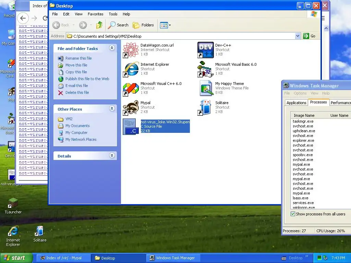
Task: Open Back button history dropdown arrow
Action: point(73,25)
